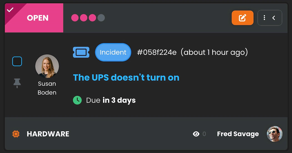Image resolution: width=292 pixels, height=153 pixels.
Task: Click the orange edit ticket button
Action: [x=243, y=18]
